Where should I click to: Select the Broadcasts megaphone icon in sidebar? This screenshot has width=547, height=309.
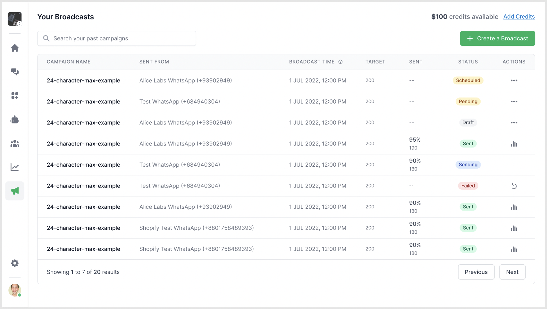[x=15, y=191]
